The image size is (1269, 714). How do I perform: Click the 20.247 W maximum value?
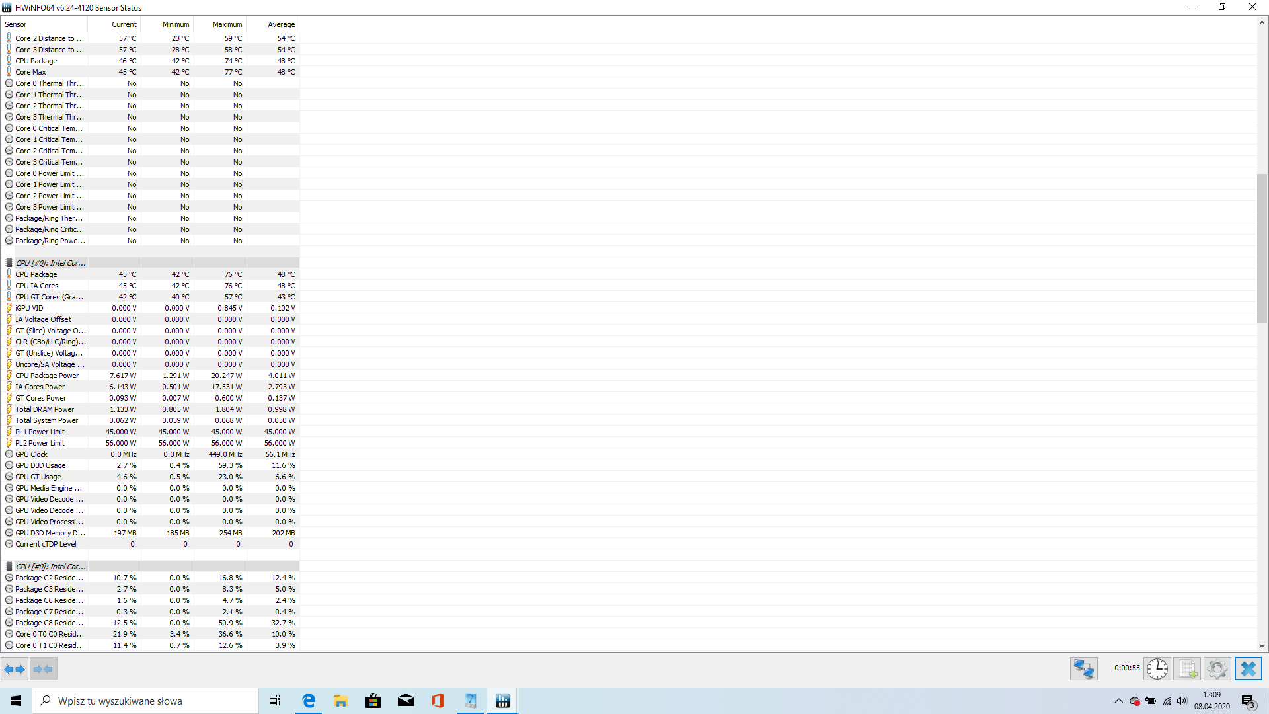point(227,376)
